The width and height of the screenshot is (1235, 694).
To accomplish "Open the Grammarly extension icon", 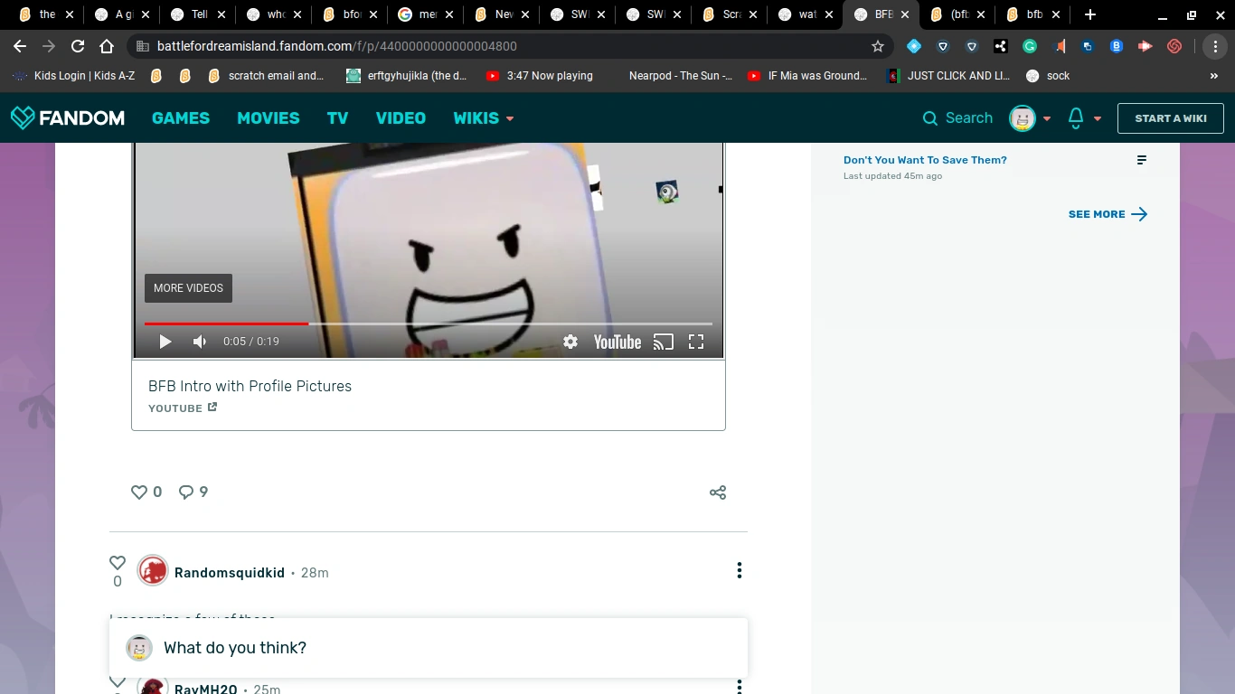I will 1030,46.
